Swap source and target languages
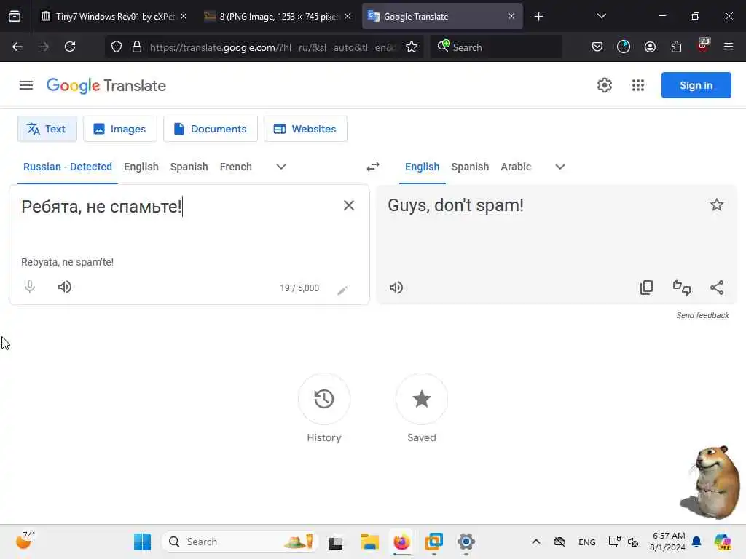 click(x=373, y=167)
